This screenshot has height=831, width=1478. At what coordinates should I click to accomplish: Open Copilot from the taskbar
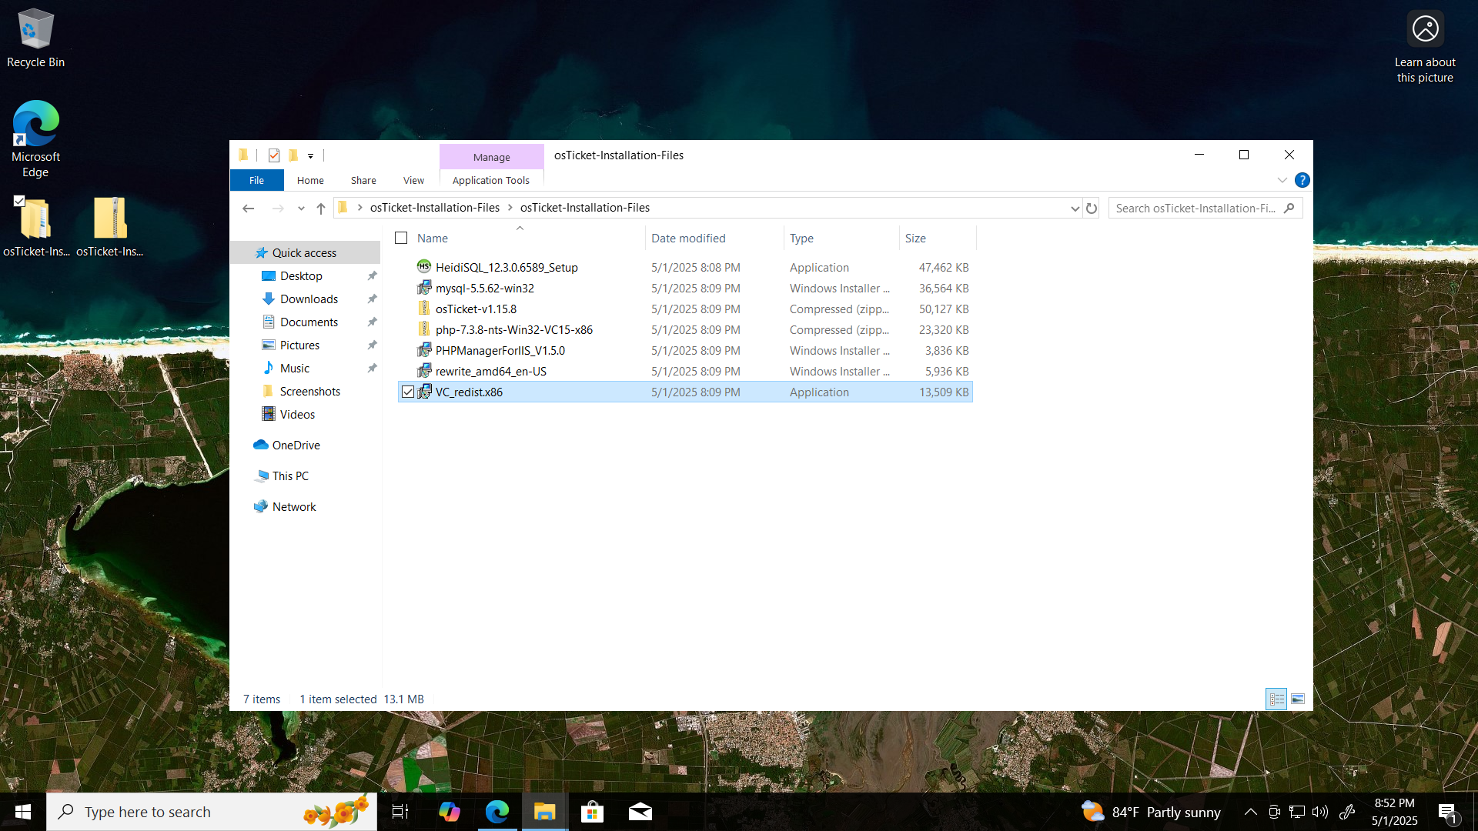[449, 812]
